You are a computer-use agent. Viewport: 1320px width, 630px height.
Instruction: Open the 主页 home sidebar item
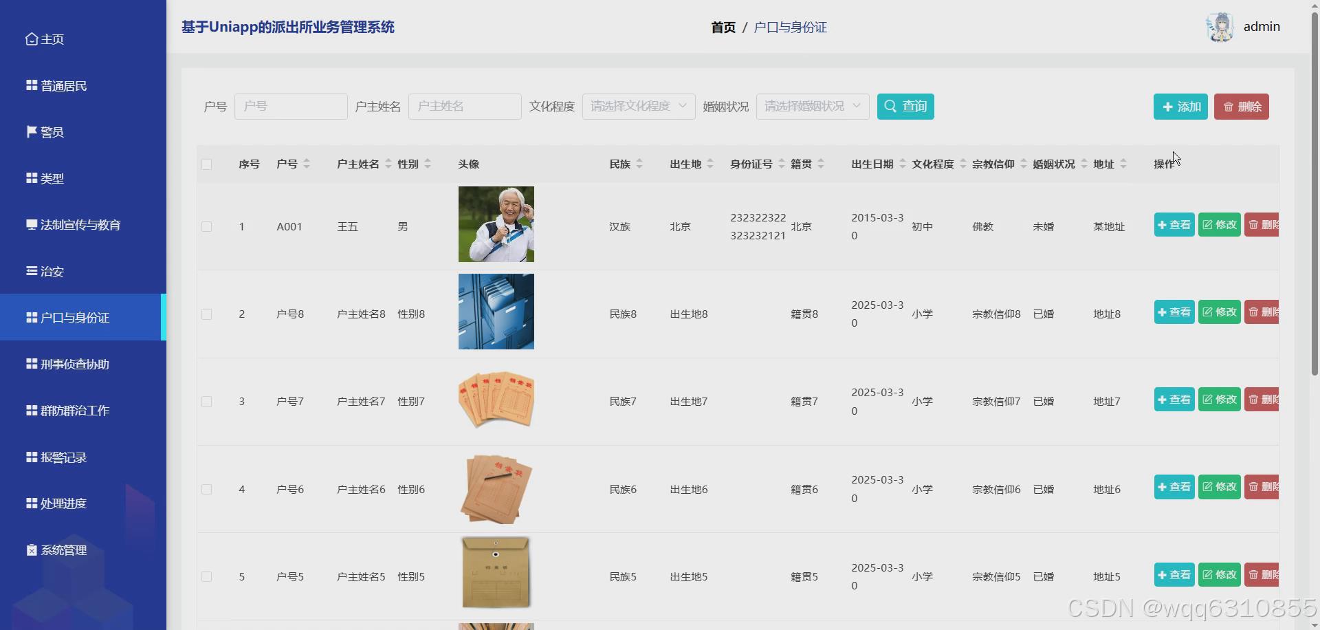point(82,39)
